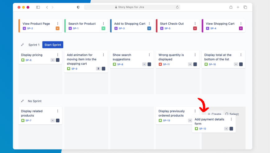Collapse the No Sprint swimlane
Viewport: 270px width, 153px height.
tap(23, 101)
